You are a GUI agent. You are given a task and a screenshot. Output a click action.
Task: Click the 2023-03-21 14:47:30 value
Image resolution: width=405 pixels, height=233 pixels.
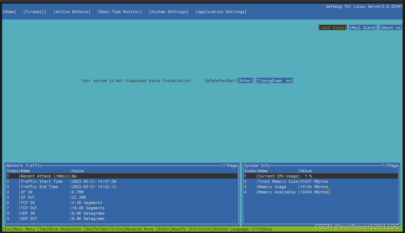94,181
